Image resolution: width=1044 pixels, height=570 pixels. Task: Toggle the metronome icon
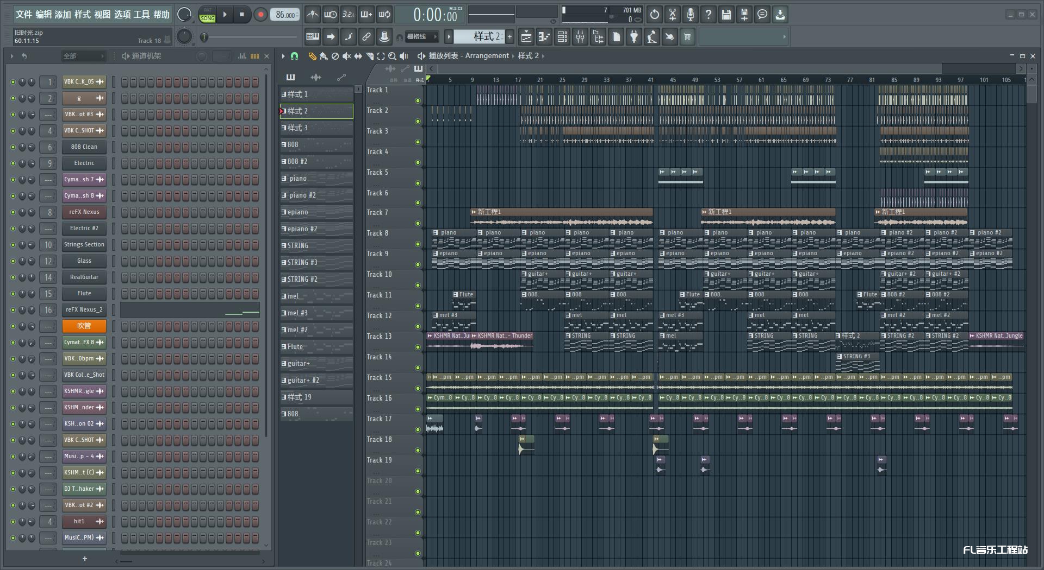coord(312,15)
